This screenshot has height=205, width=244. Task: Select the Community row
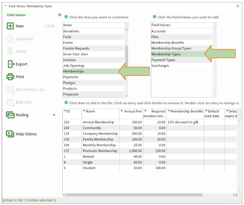150,128
